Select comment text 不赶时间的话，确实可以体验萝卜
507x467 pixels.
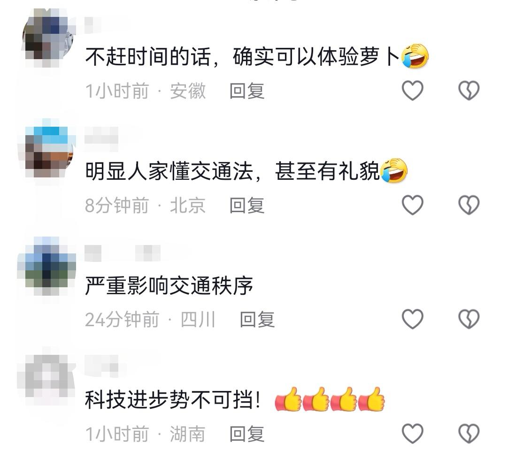(243, 57)
